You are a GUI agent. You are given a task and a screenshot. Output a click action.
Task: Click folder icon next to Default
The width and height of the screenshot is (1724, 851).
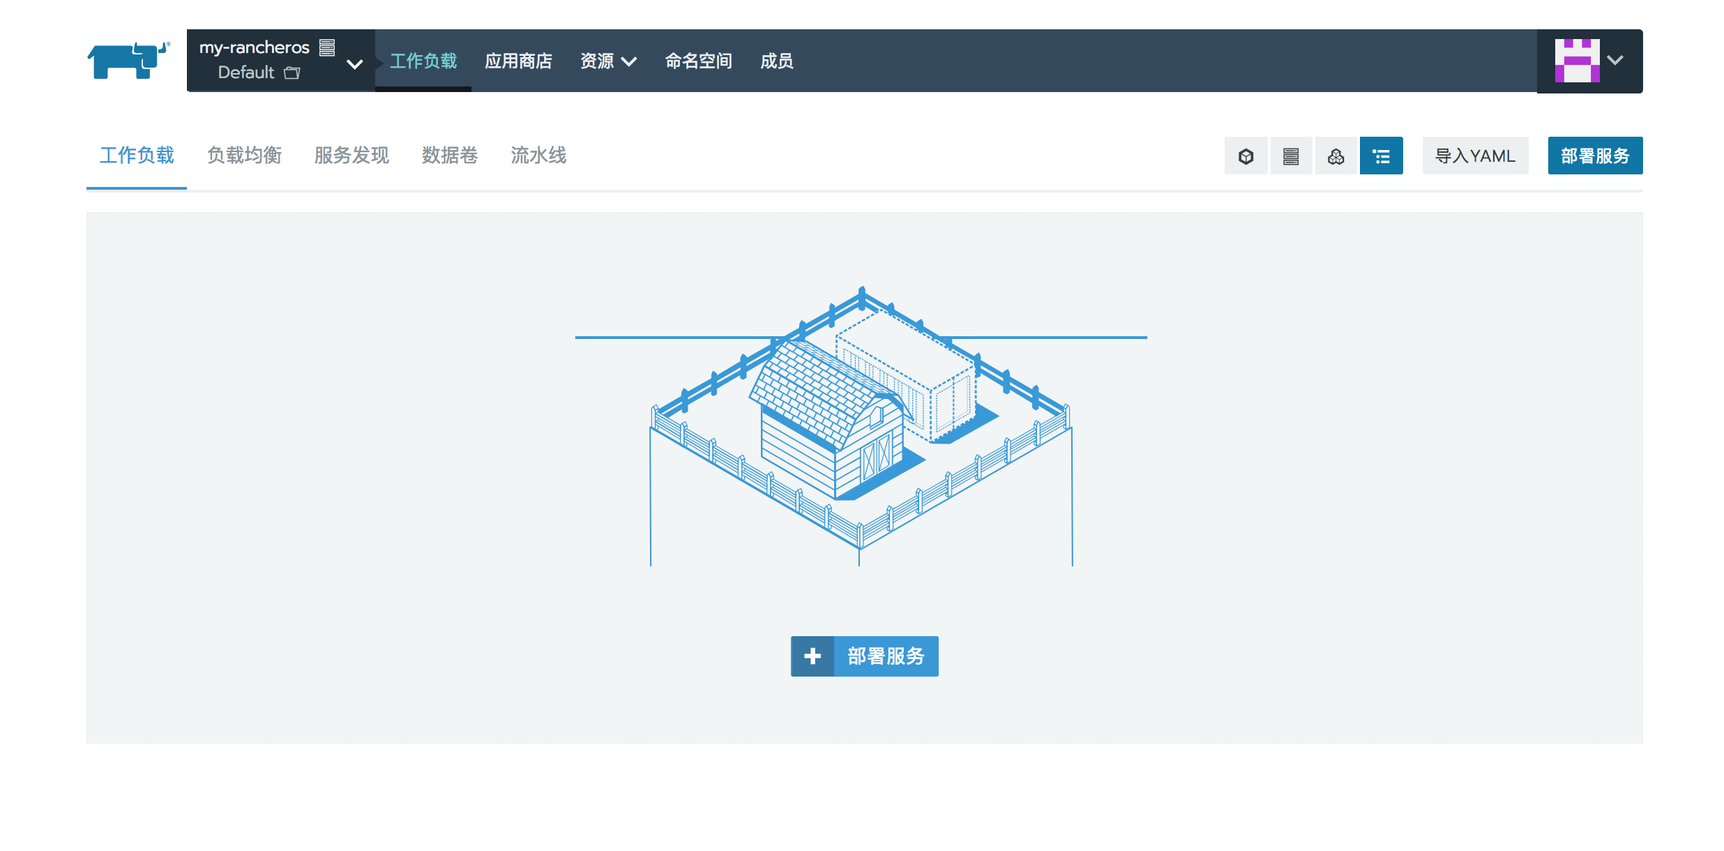pyautogui.click(x=292, y=73)
